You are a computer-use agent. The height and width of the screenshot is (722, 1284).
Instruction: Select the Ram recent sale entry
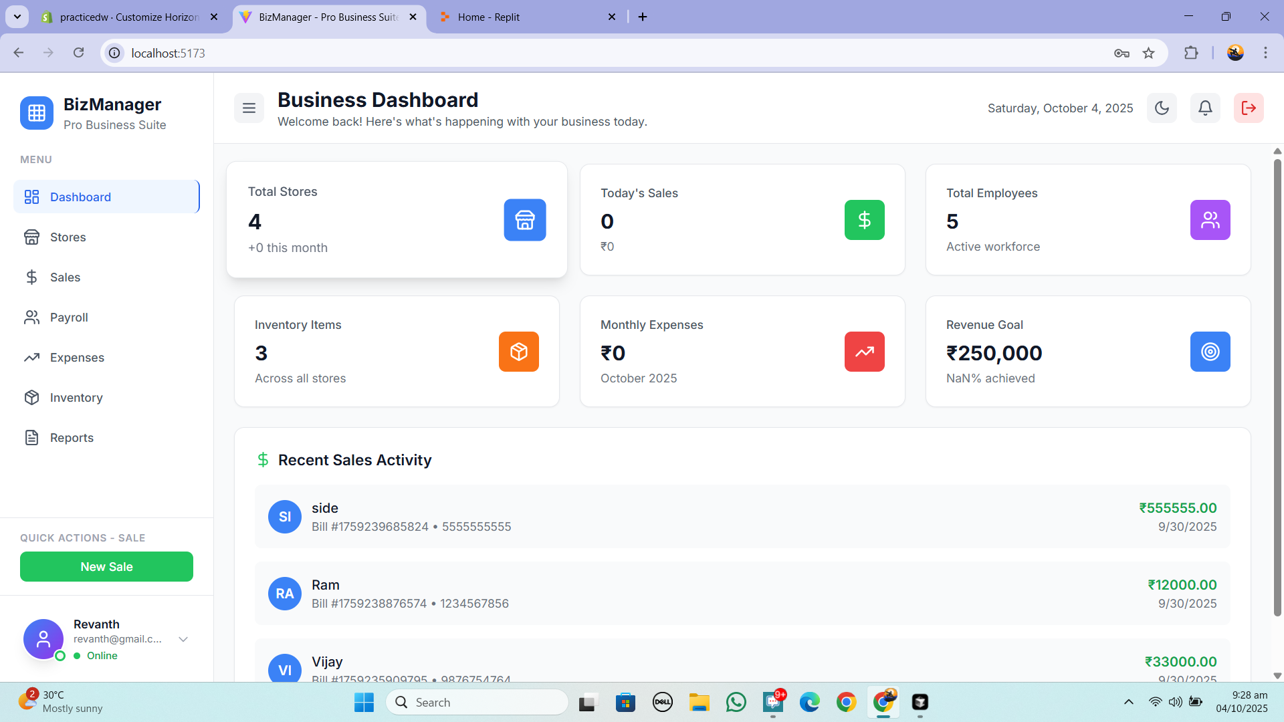click(742, 594)
